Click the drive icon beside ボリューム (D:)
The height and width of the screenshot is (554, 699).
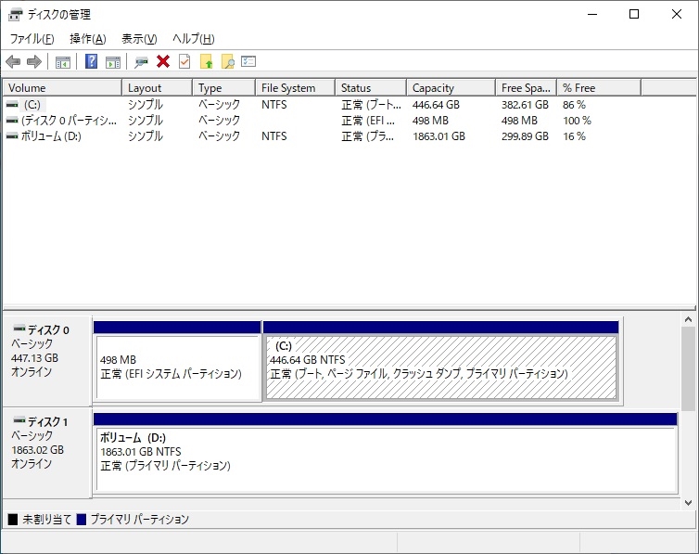point(12,136)
